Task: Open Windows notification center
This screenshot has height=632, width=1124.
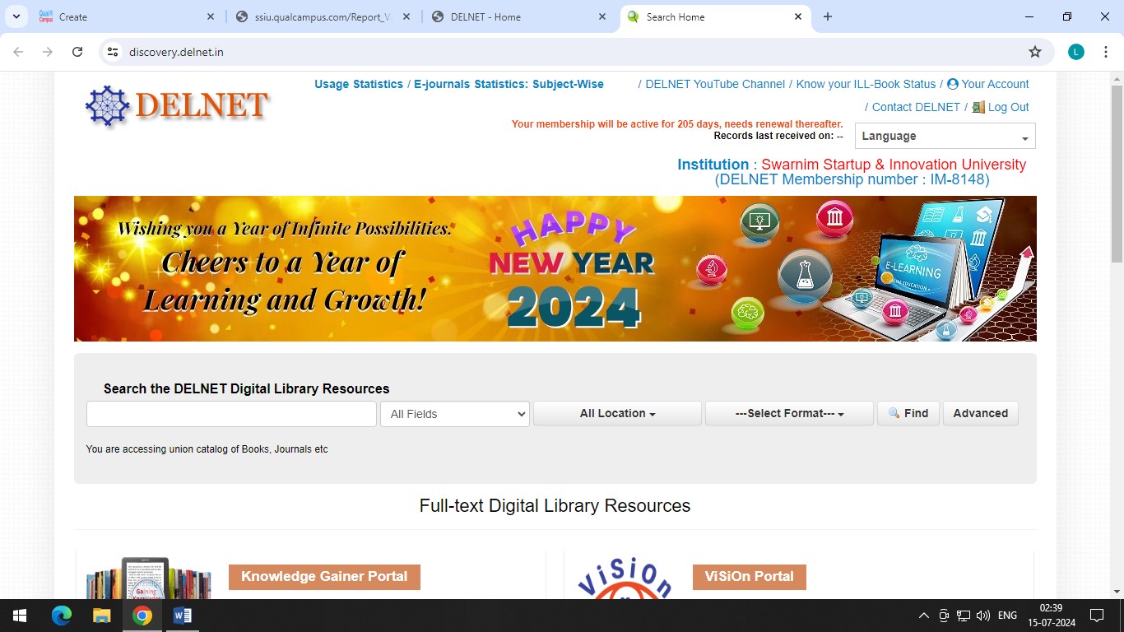Action: (1096, 616)
